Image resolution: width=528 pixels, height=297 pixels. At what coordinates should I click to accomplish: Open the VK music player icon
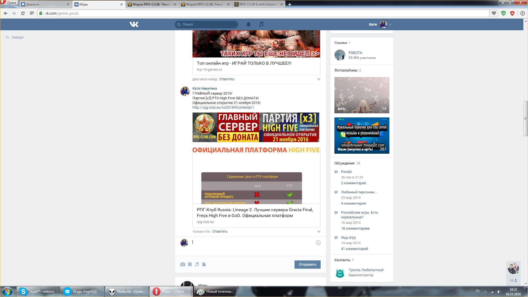[261, 24]
